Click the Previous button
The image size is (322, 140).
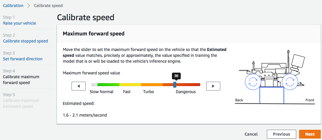pos(281,134)
